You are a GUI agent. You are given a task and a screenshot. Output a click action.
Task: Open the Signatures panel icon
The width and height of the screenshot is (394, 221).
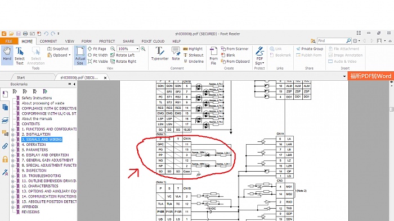(x=5, y=172)
